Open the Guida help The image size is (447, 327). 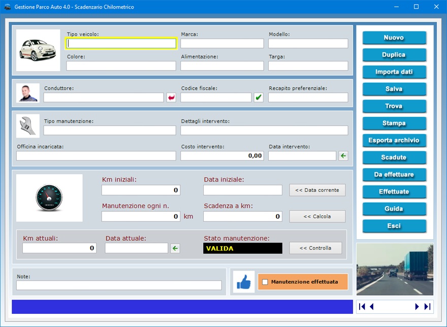[x=394, y=209]
